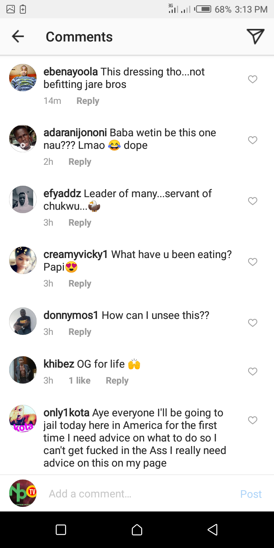Screen dimensions: 274x548
Task: Heart the khibez comment
Action: coord(253,371)
